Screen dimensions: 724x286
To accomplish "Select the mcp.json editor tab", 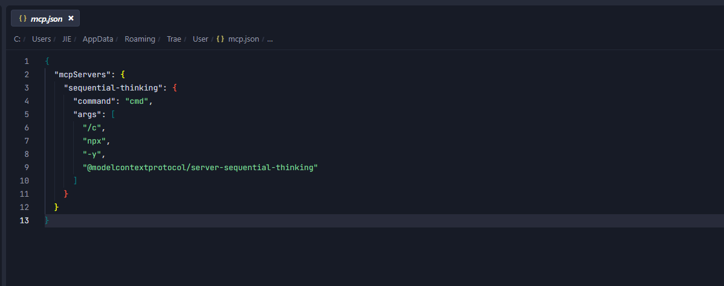I will (x=45, y=19).
